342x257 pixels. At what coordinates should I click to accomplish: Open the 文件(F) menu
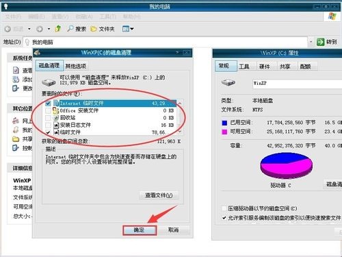pyautogui.click(x=13, y=16)
